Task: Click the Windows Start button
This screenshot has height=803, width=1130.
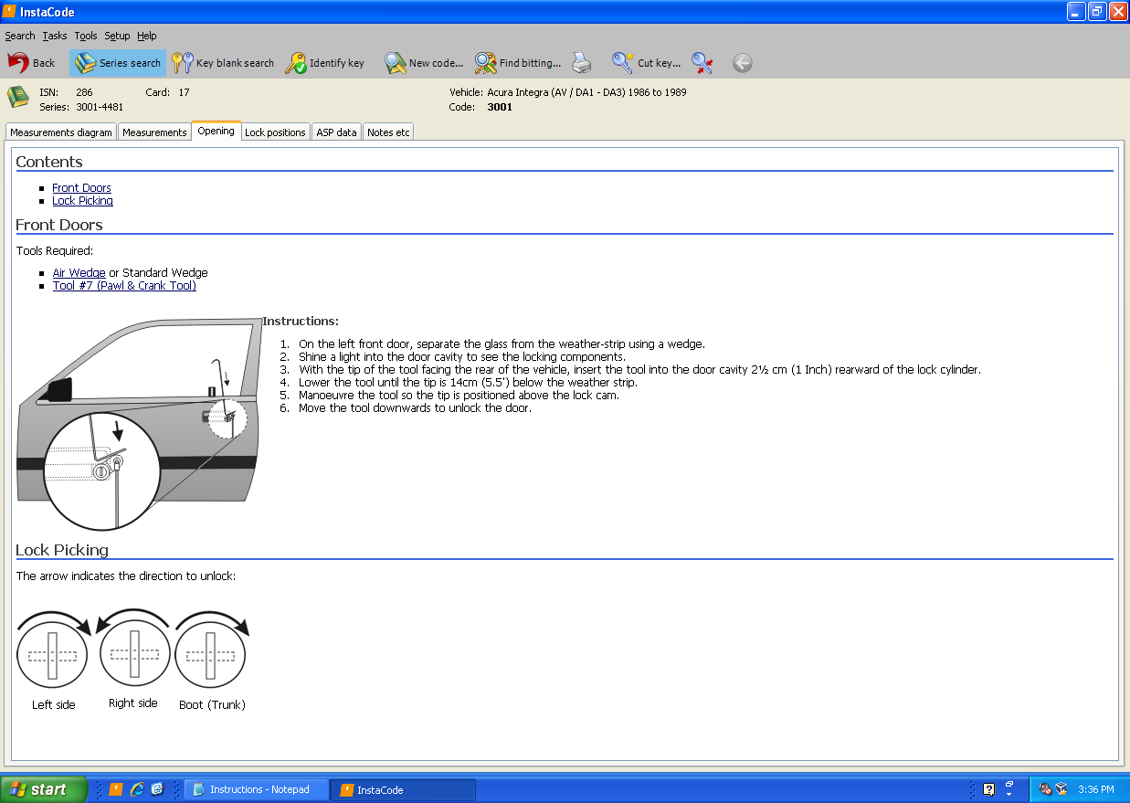Action: tap(44, 789)
